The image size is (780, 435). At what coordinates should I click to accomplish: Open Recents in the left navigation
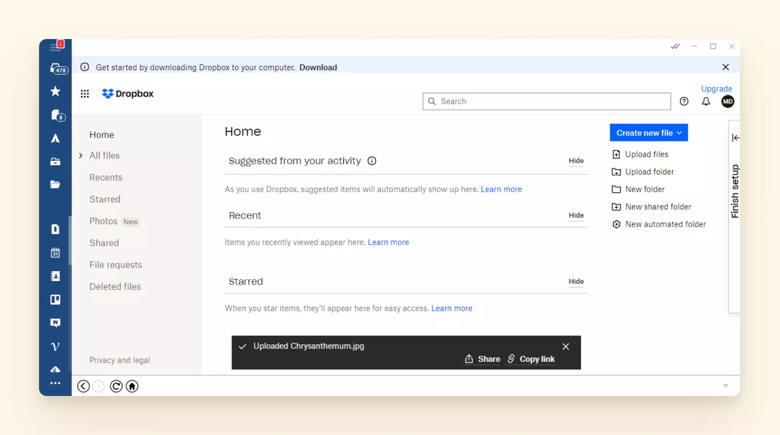tap(106, 178)
